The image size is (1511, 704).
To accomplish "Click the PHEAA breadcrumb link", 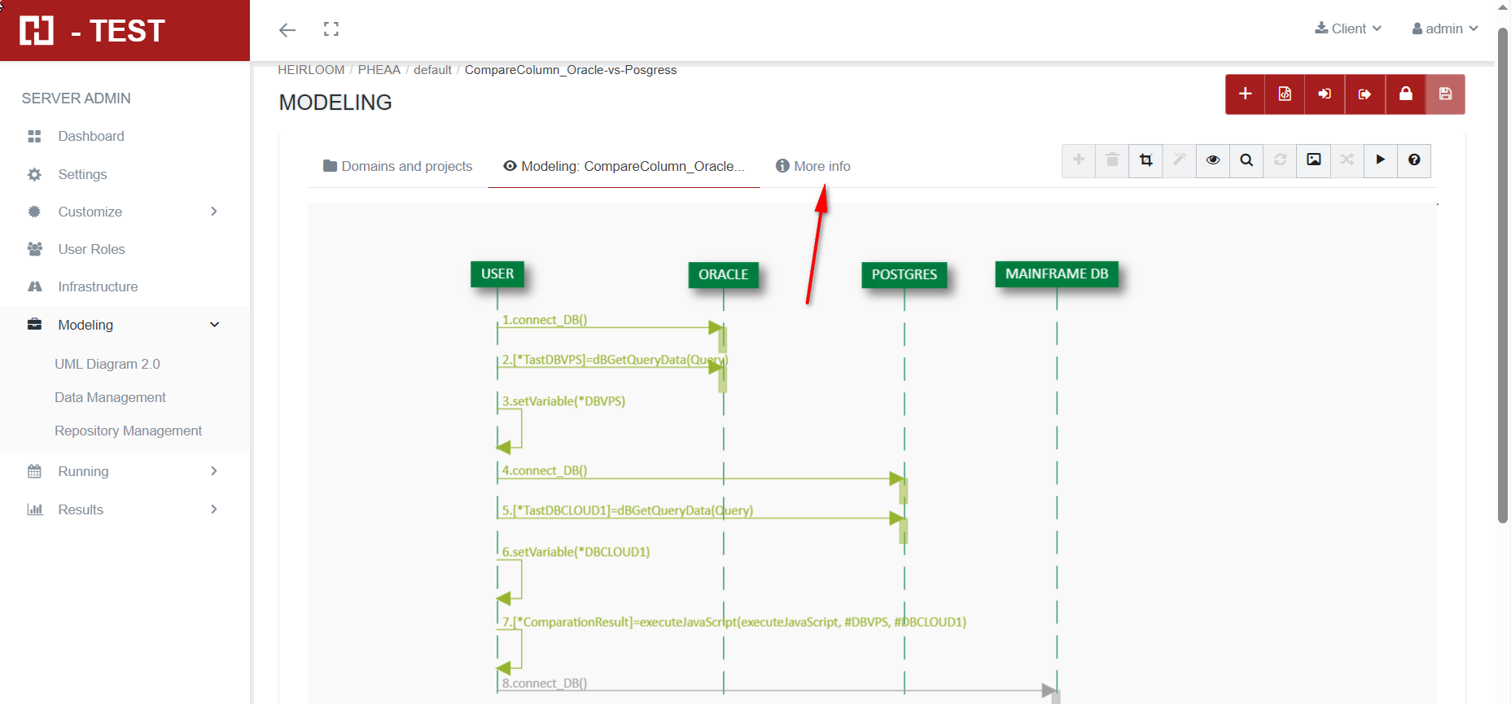I will [x=379, y=70].
